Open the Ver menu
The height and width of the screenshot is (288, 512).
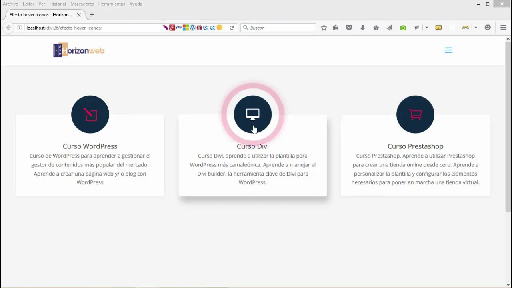pyautogui.click(x=42, y=4)
